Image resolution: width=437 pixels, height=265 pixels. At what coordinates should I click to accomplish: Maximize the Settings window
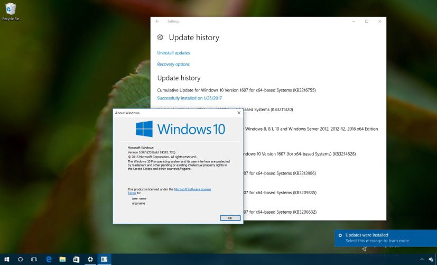tap(367, 21)
